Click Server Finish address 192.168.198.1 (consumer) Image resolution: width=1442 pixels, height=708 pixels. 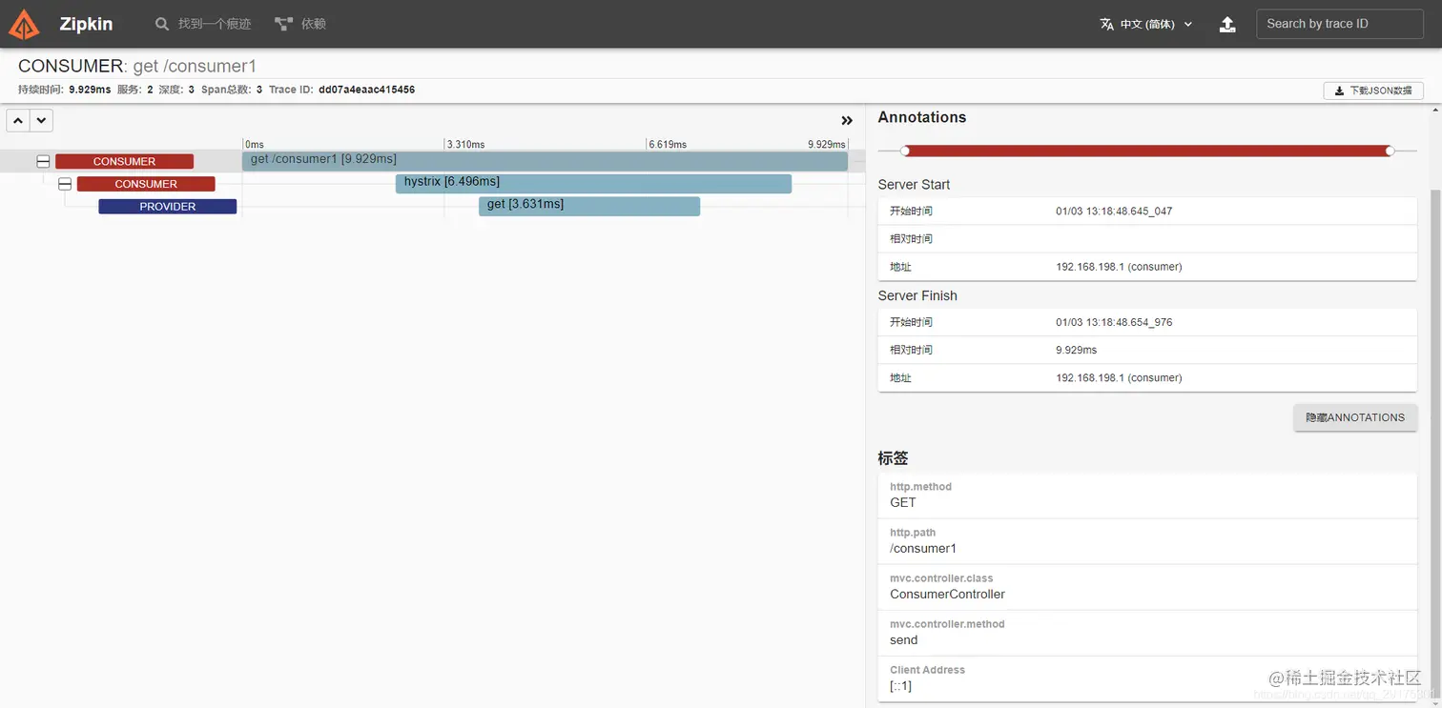point(1119,378)
